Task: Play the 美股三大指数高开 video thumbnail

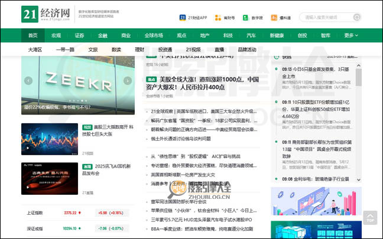Action: pos(50,139)
